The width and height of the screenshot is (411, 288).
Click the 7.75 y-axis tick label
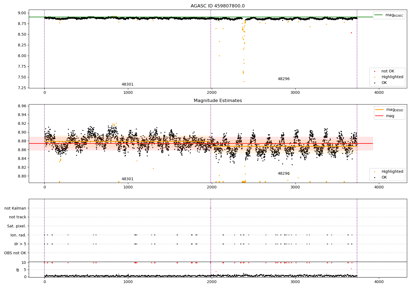[x=22, y=66]
